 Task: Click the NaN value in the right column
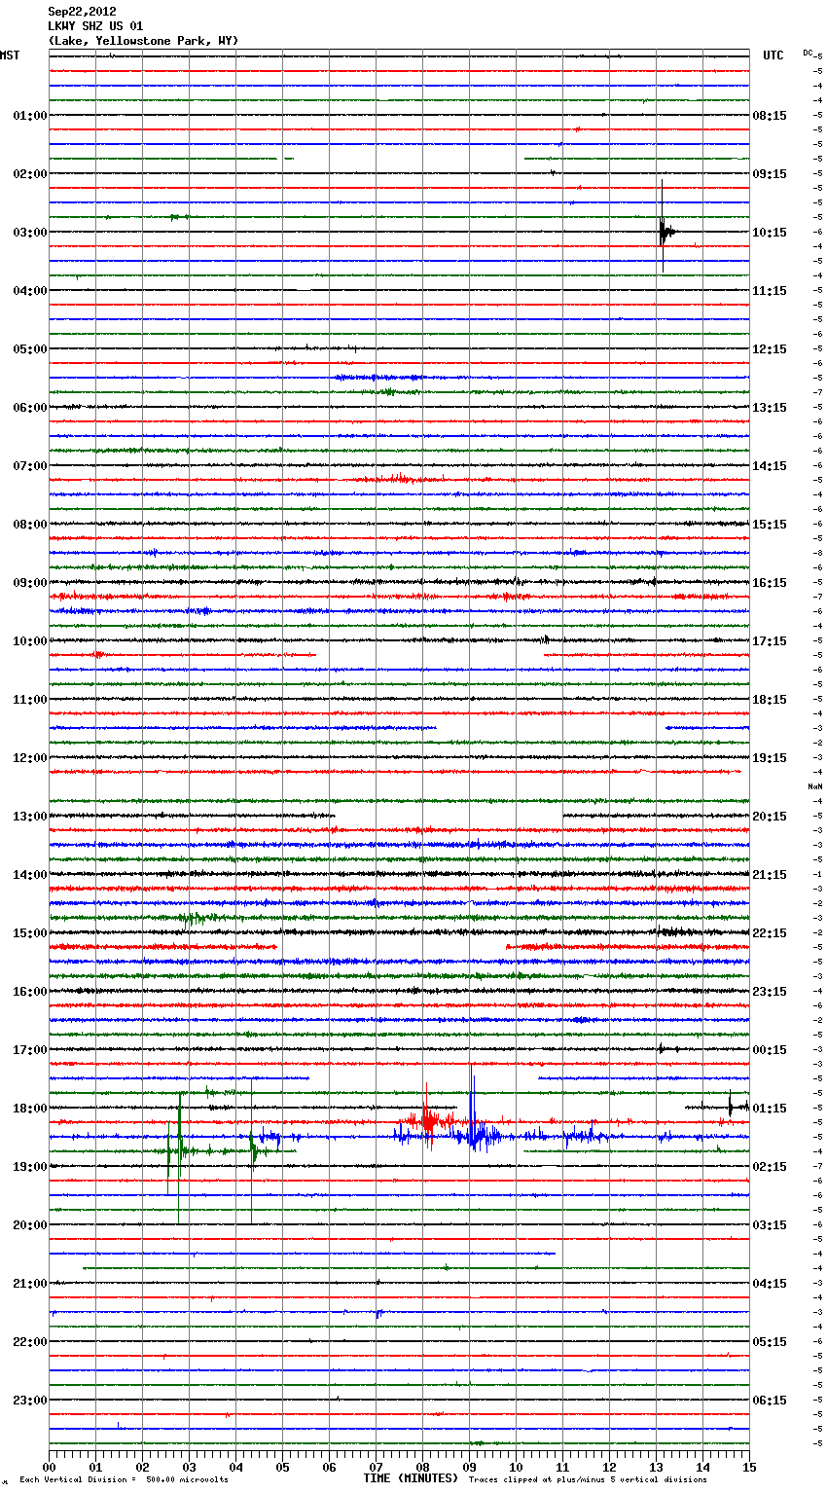[x=814, y=786]
